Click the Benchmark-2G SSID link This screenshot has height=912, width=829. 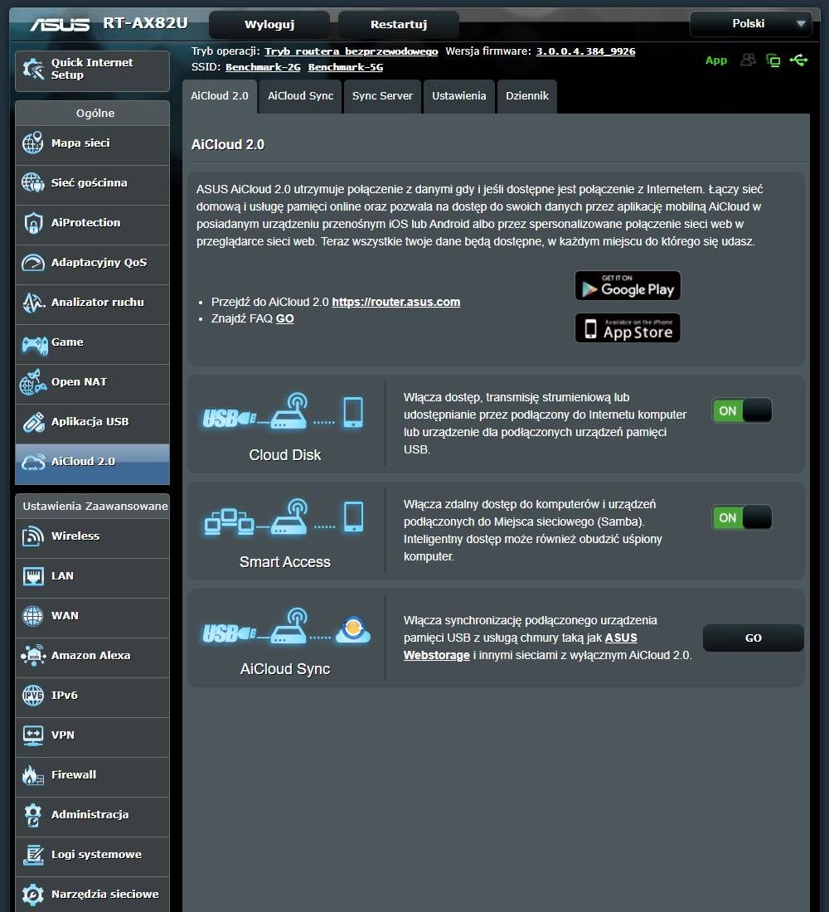point(263,67)
